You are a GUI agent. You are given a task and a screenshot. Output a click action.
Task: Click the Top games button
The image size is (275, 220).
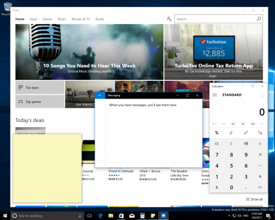click(x=40, y=102)
